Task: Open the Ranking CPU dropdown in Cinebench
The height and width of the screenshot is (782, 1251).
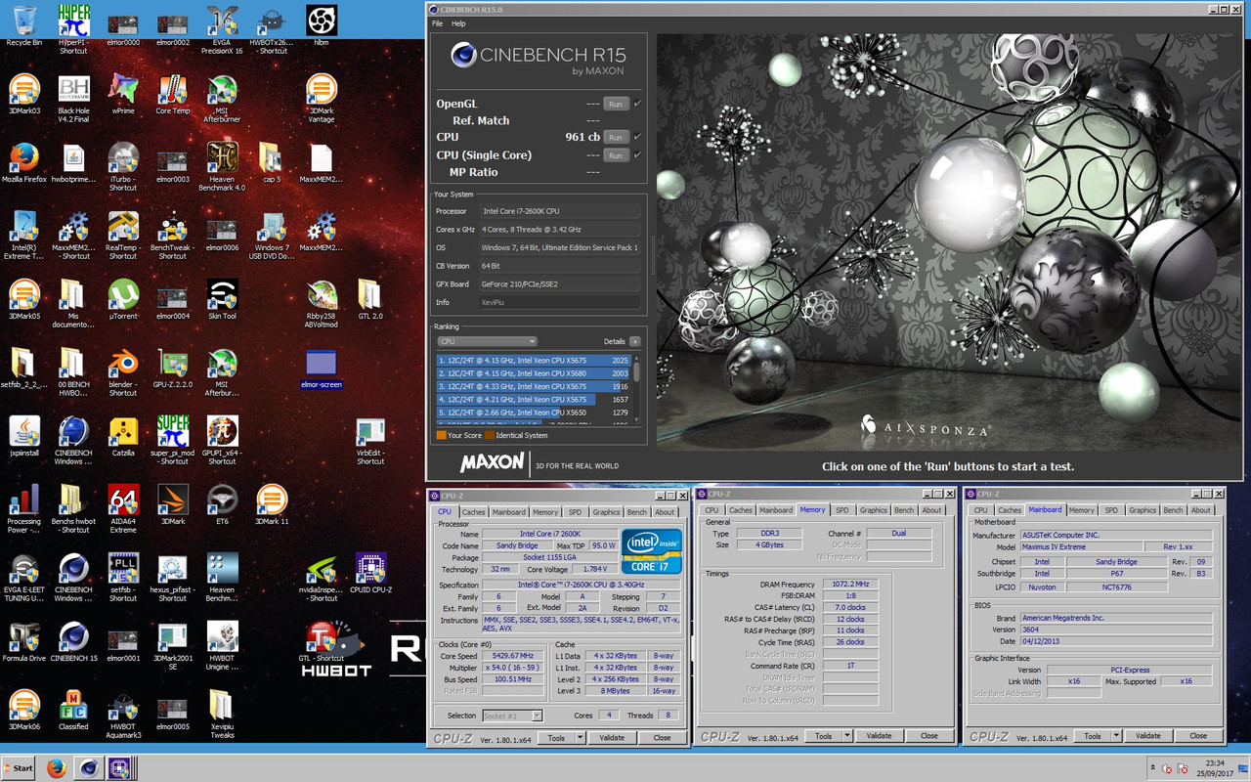Action: point(488,341)
